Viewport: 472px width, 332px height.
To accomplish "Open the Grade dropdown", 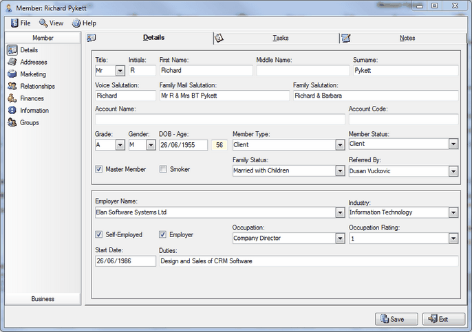I will click(x=120, y=145).
